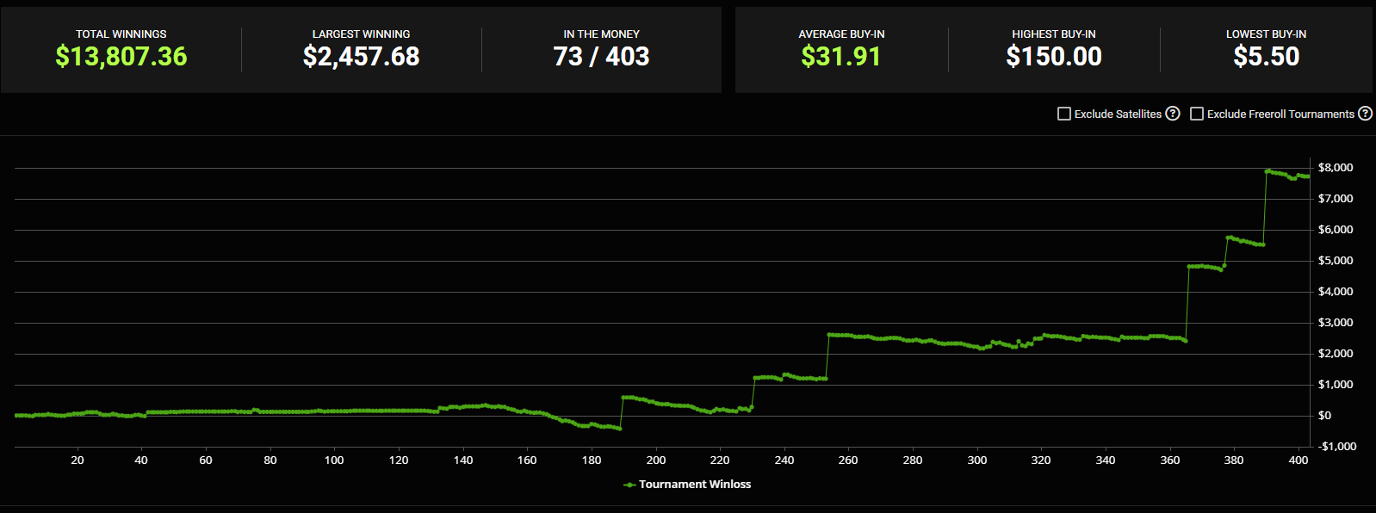
Task: Click the first data point at the $4,800 level
Action: (x=1189, y=267)
